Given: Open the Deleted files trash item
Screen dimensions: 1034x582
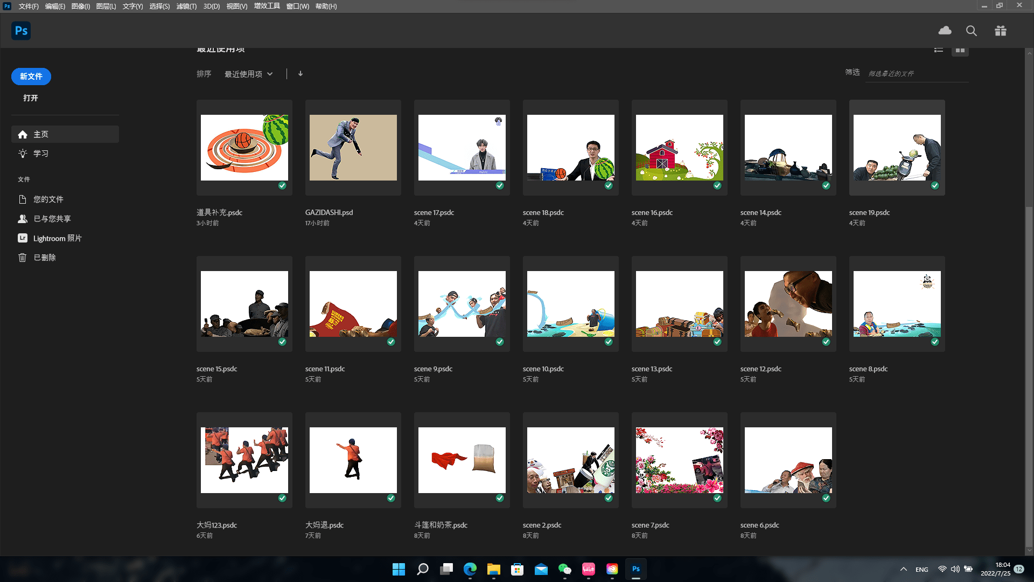Looking at the screenshot, I should click(x=44, y=258).
